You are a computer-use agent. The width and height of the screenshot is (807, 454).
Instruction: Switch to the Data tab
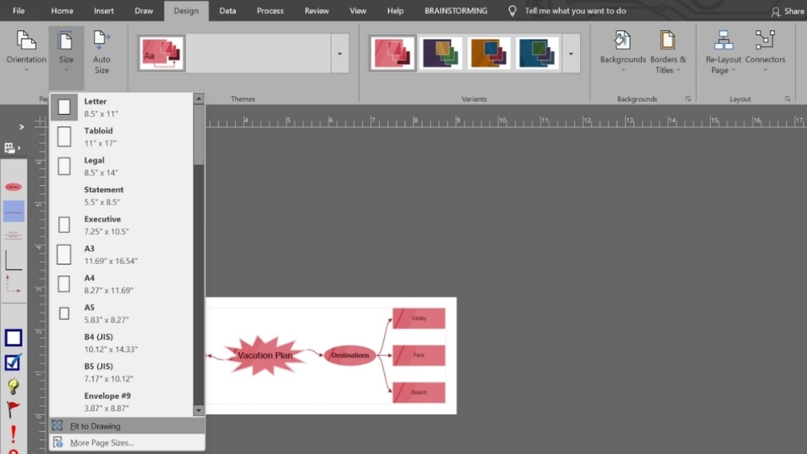point(228,11)
